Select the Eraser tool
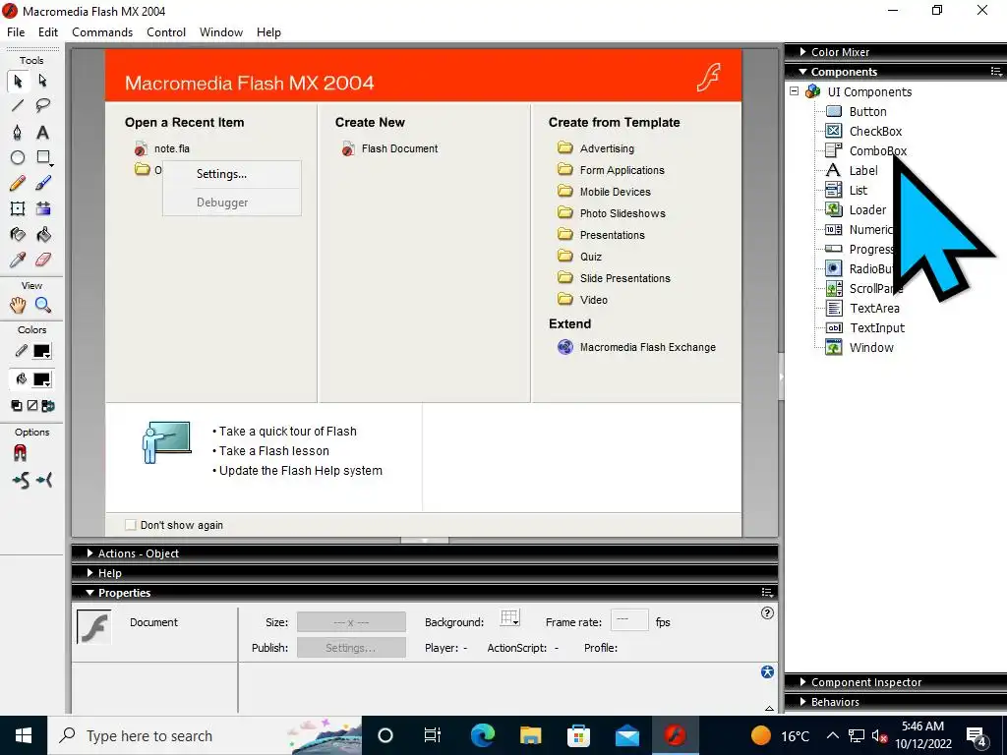The width and height of the screenshot is (1007, 755). tap(42, 260)
